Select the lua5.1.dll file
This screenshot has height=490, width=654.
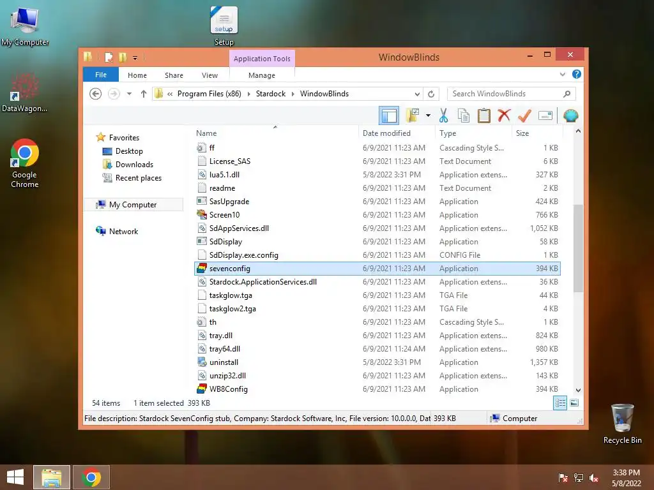point(377,175)
